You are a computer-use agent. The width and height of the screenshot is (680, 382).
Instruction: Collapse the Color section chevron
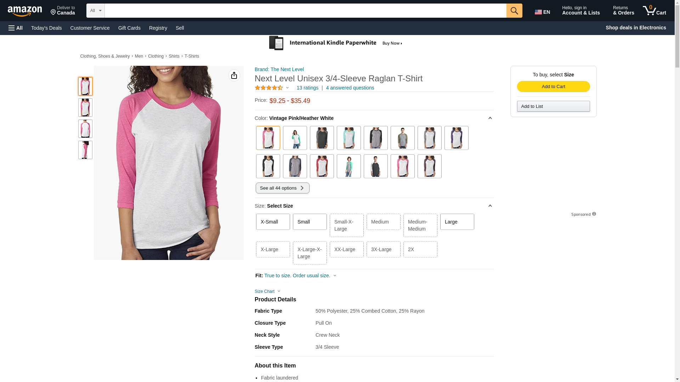tap(490, 118)
